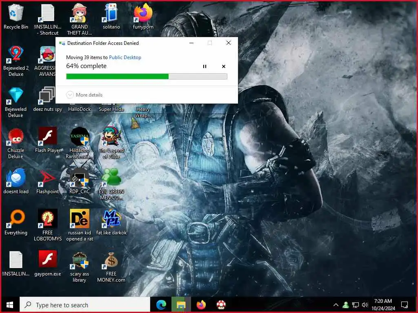Close the Destination Folder Access Denied dialog
Viewport: 418px width, 313px height.
pyautogui.click(x=229, y=43)
